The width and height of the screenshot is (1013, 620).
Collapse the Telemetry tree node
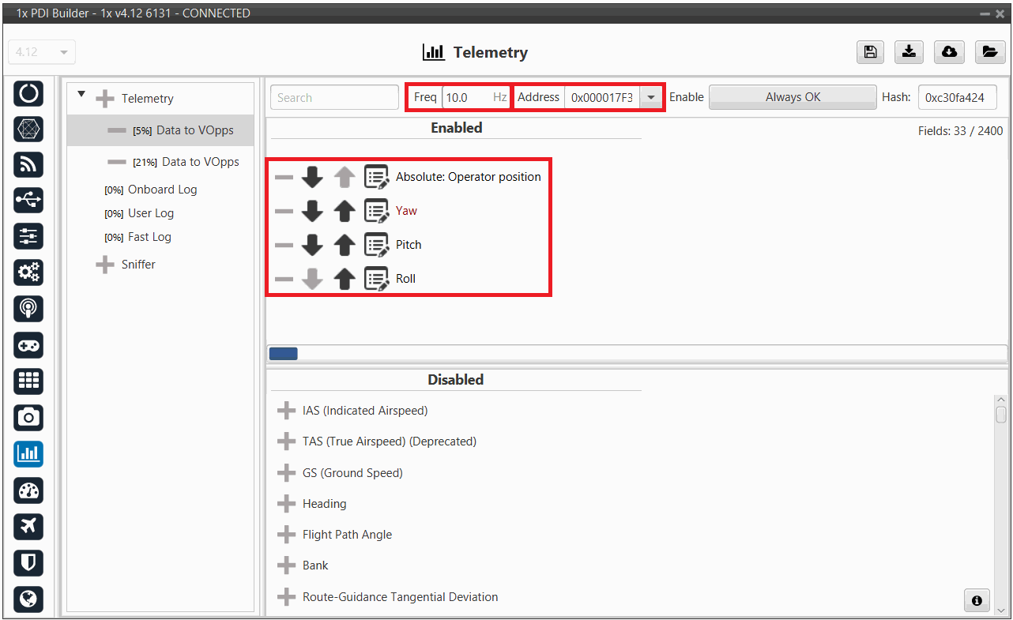[81, 96]
